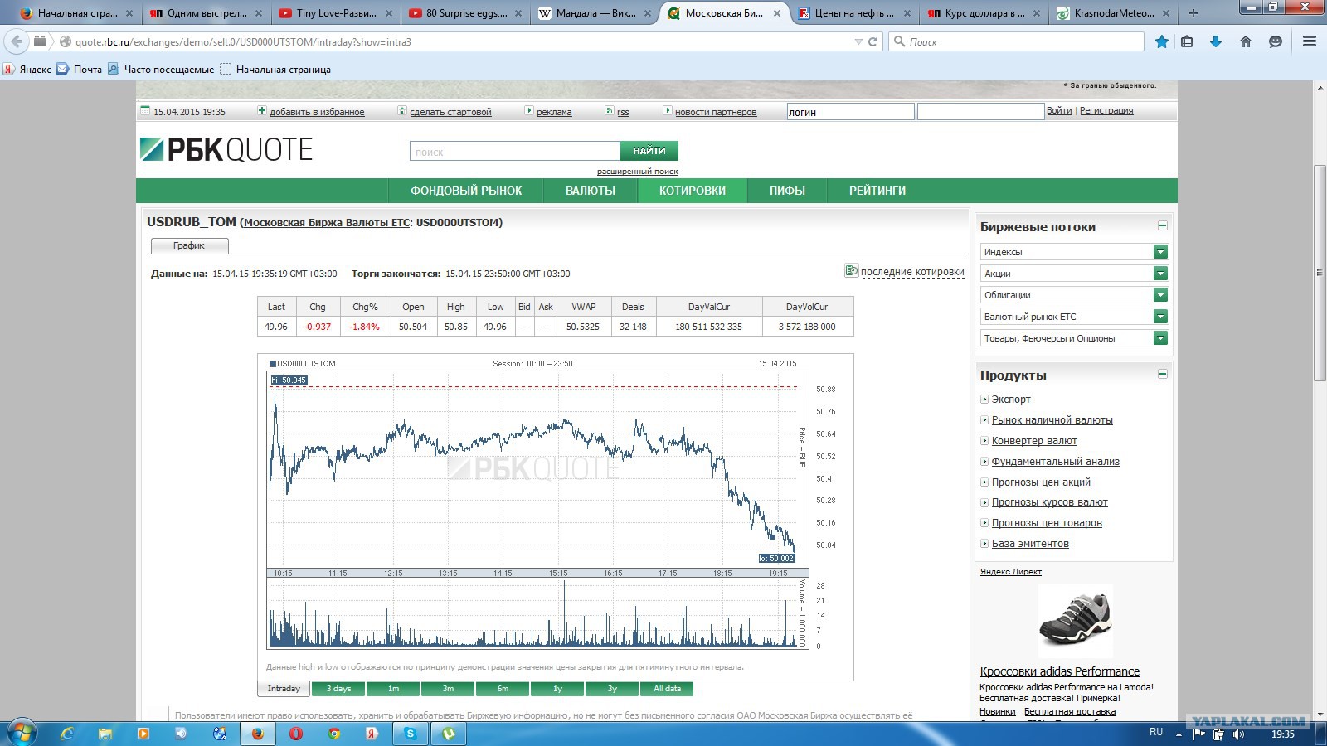Open Yandex browser from the taskbar
Image resolution: width=1327 pixels, height=746 pixels.
(372, 734)
